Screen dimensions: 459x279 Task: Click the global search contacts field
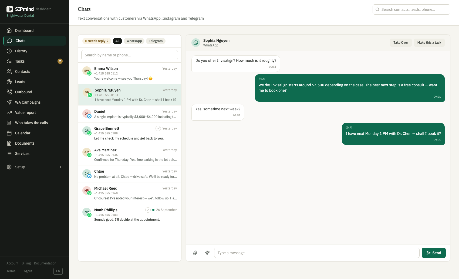(x=411, y=9)
